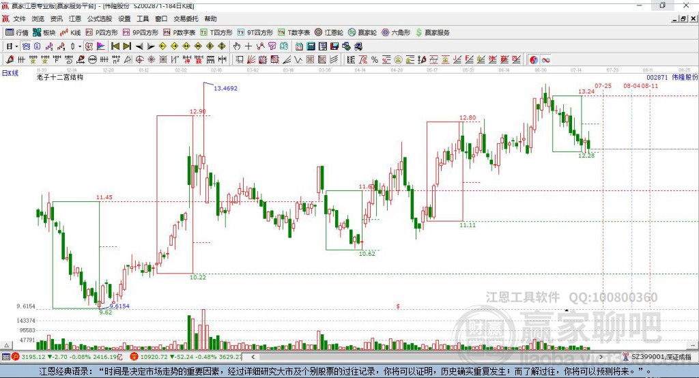This screenshot has height=378, width=699.
Task: Open the P数字表 number table
Action: coord(180,33)
